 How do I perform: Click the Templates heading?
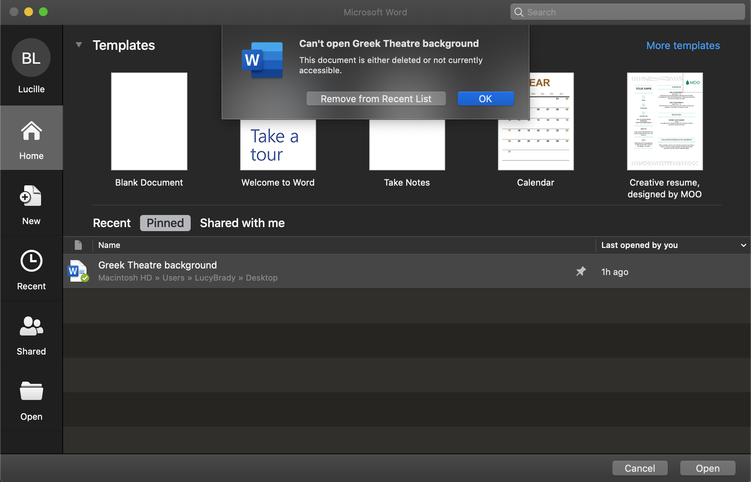124,45
